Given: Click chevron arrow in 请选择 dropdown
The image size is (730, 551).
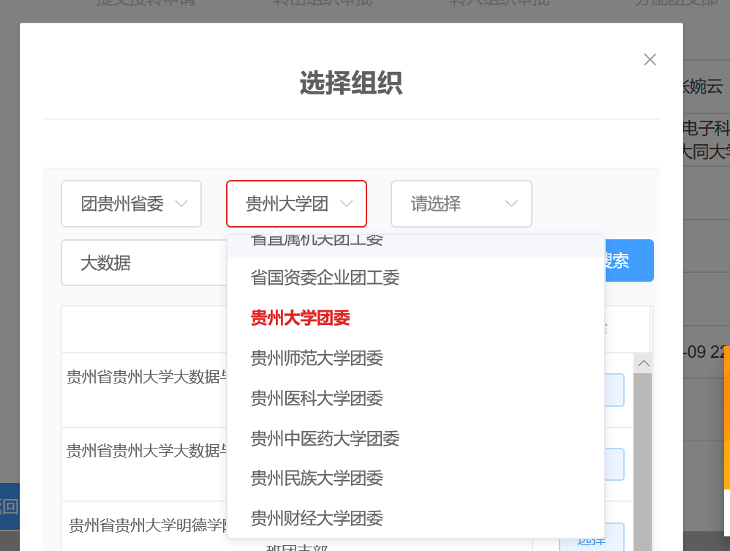Looking at the screenshot, I should click(511, 204).
